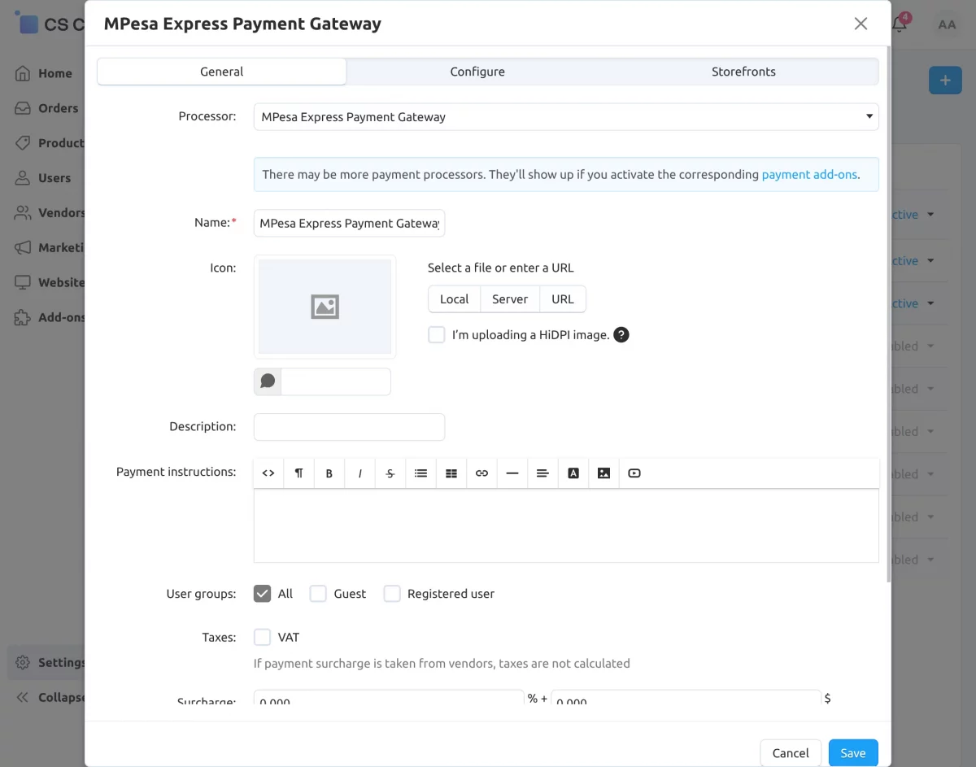Image resolution: width=976 pixels, height=767 pixels.
Task: Follow the payment add-ons link
Action: (809, 174)
